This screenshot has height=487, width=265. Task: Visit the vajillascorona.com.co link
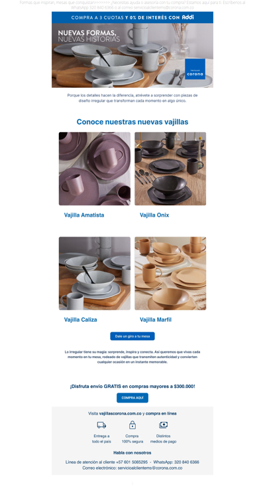pos(120,413)
